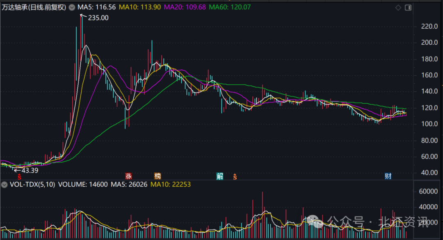
Task: Click the 140.0 price axis label
Action: coord(429,91)
